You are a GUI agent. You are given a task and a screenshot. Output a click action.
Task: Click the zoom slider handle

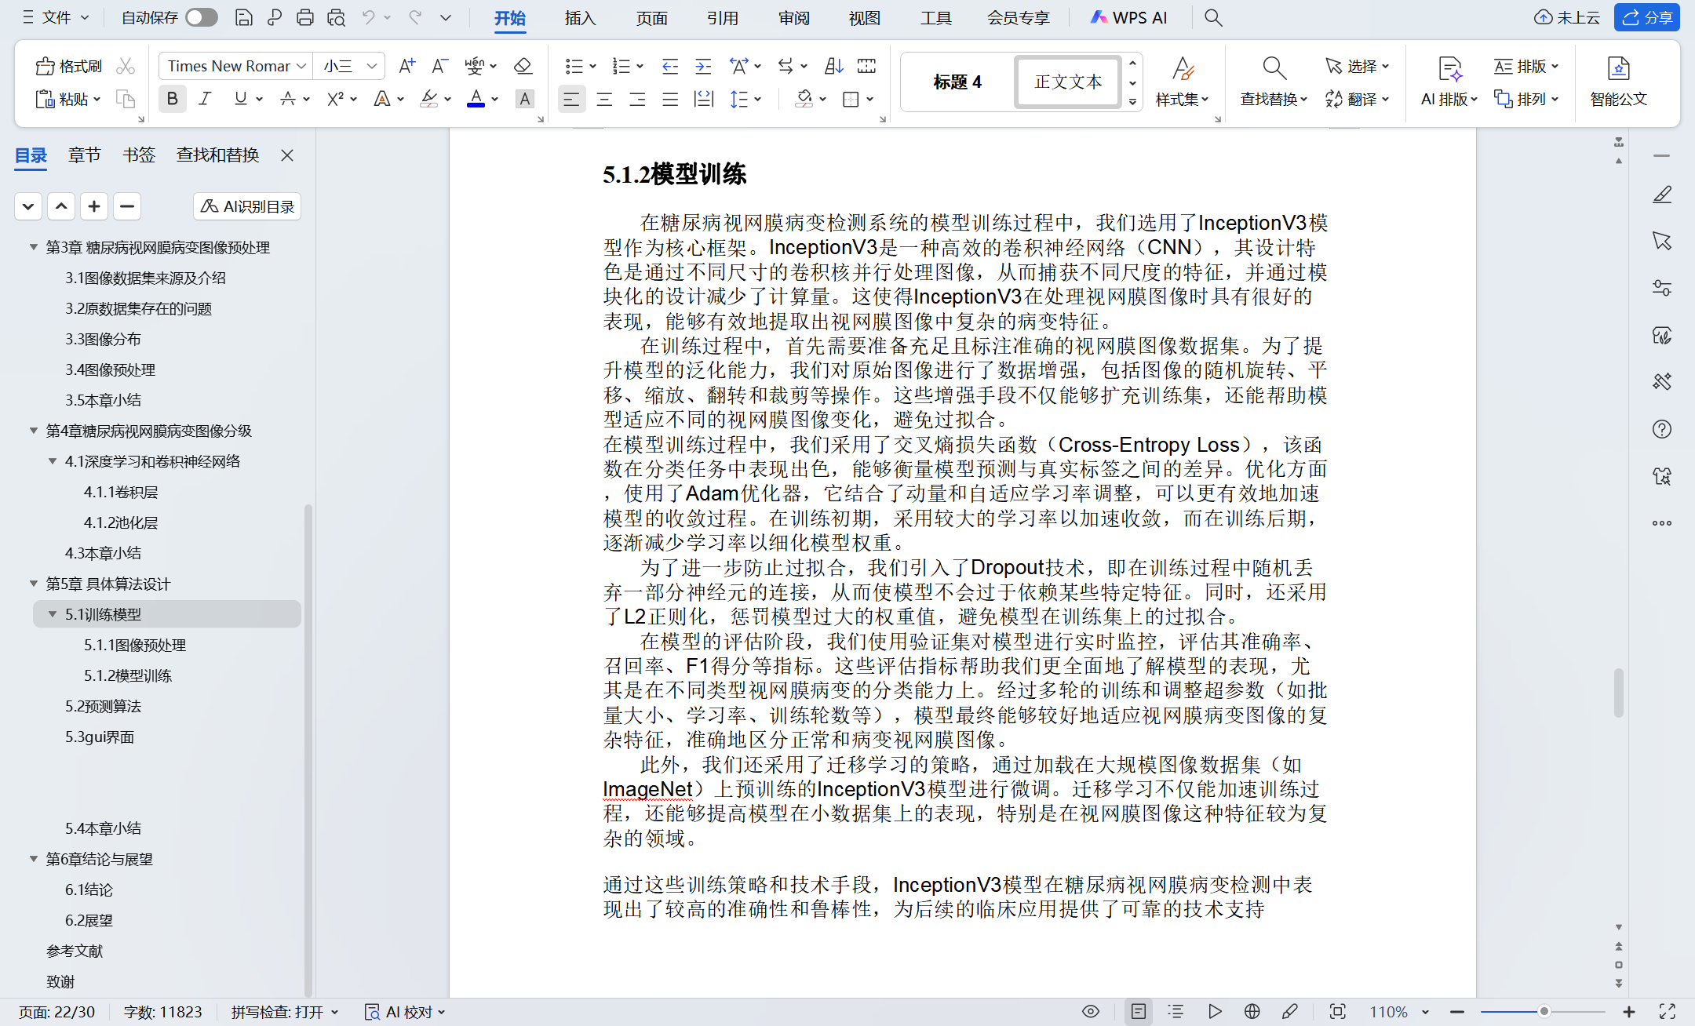(x=1544, y=1012)
